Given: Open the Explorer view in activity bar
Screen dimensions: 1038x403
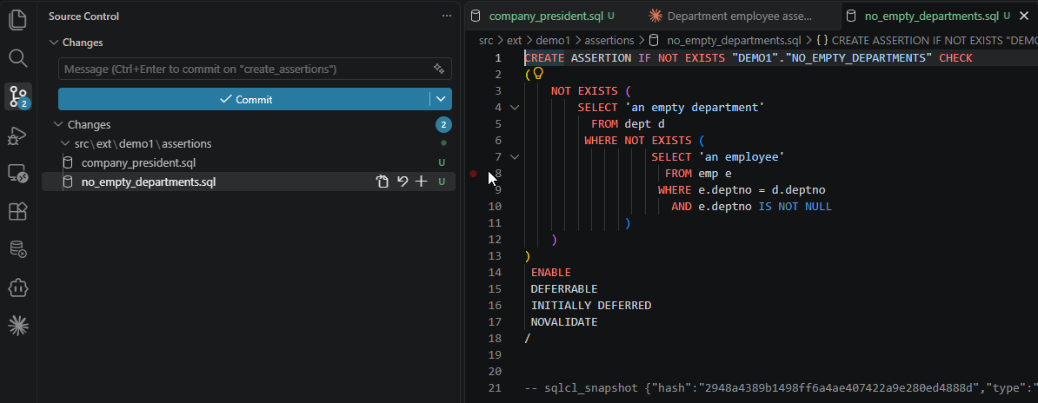Looking at the screenshot, I should coord(18,19).
